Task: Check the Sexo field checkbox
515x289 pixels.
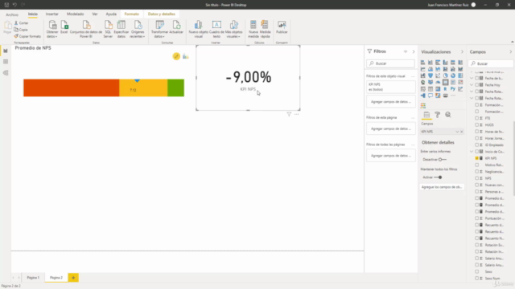Action: click(477, 271)
